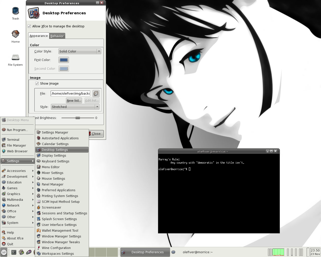This screenshot has height=257, width=321.
Task: Choose SCIM Input Method Setup
Action: tap(62, 202)
